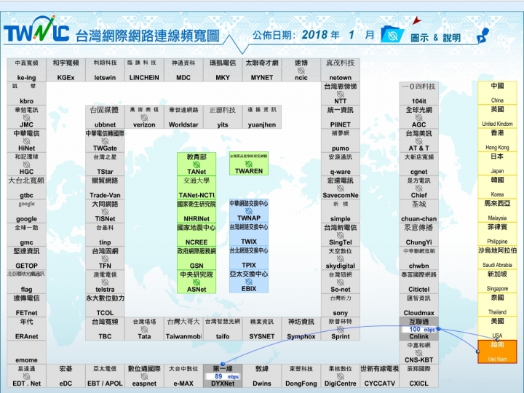The image size is (524, 393).
Task: Click the TANet link icon
Action: pos(196,164)
